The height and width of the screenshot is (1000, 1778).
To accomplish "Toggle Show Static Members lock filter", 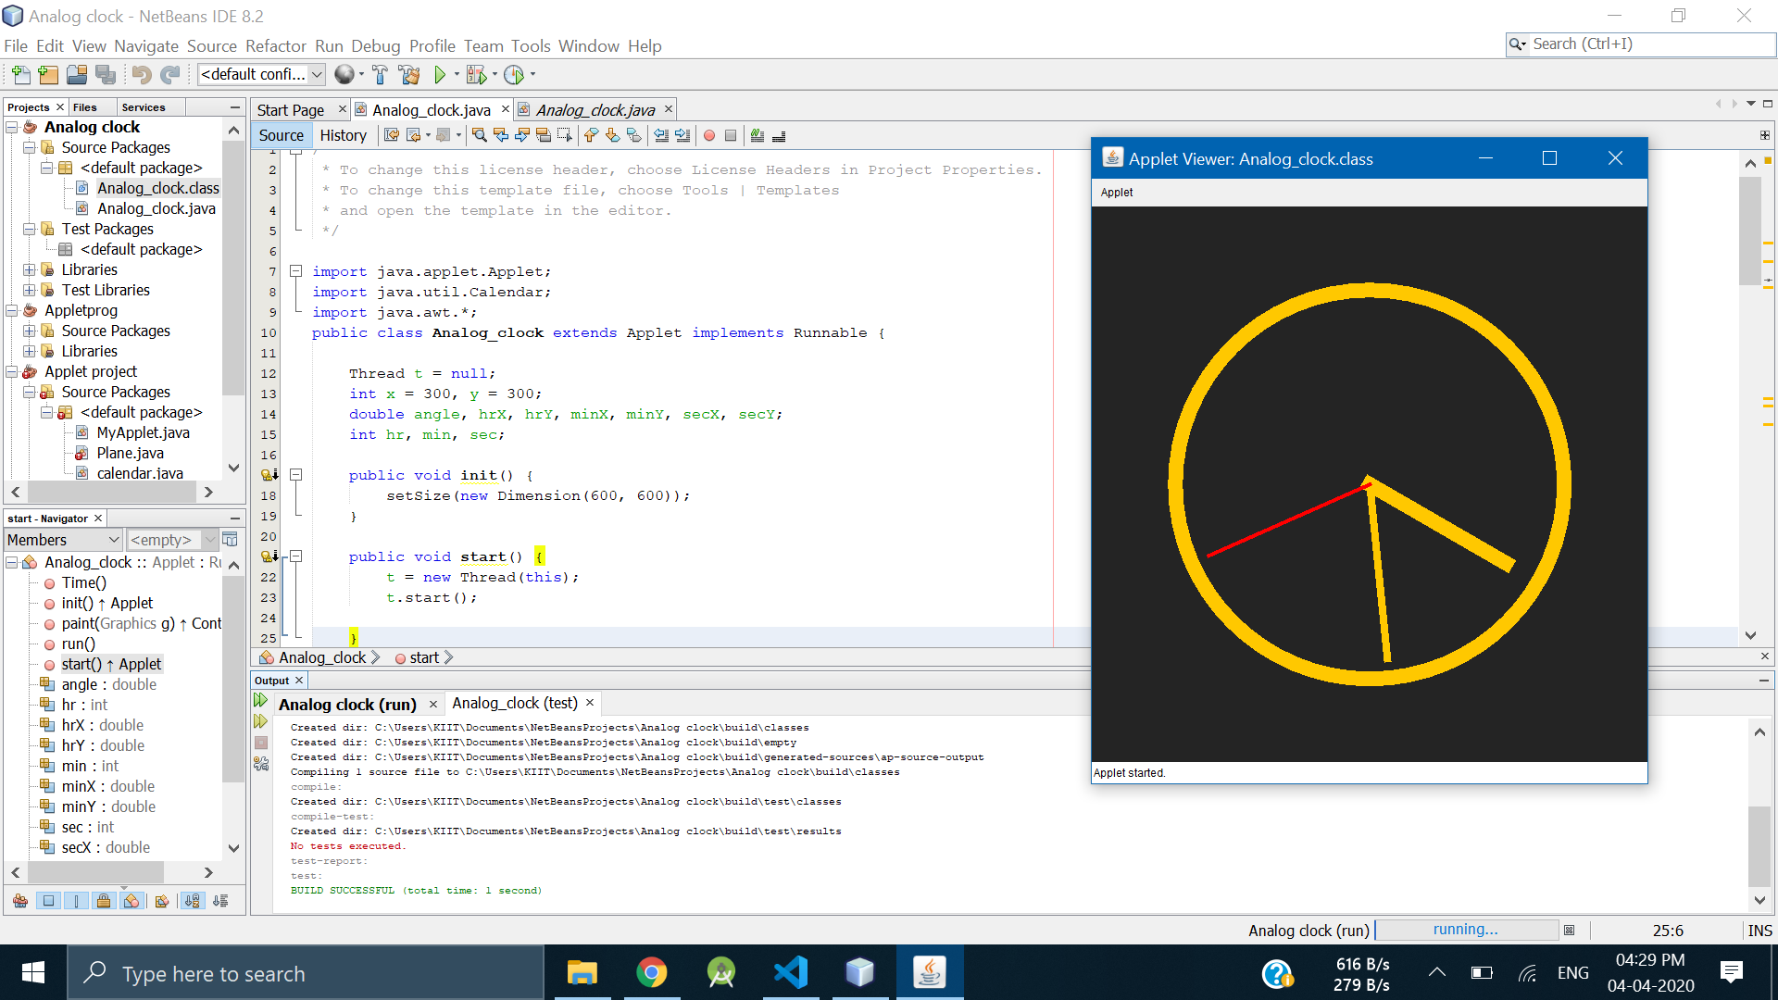I will tap(104, 901).
